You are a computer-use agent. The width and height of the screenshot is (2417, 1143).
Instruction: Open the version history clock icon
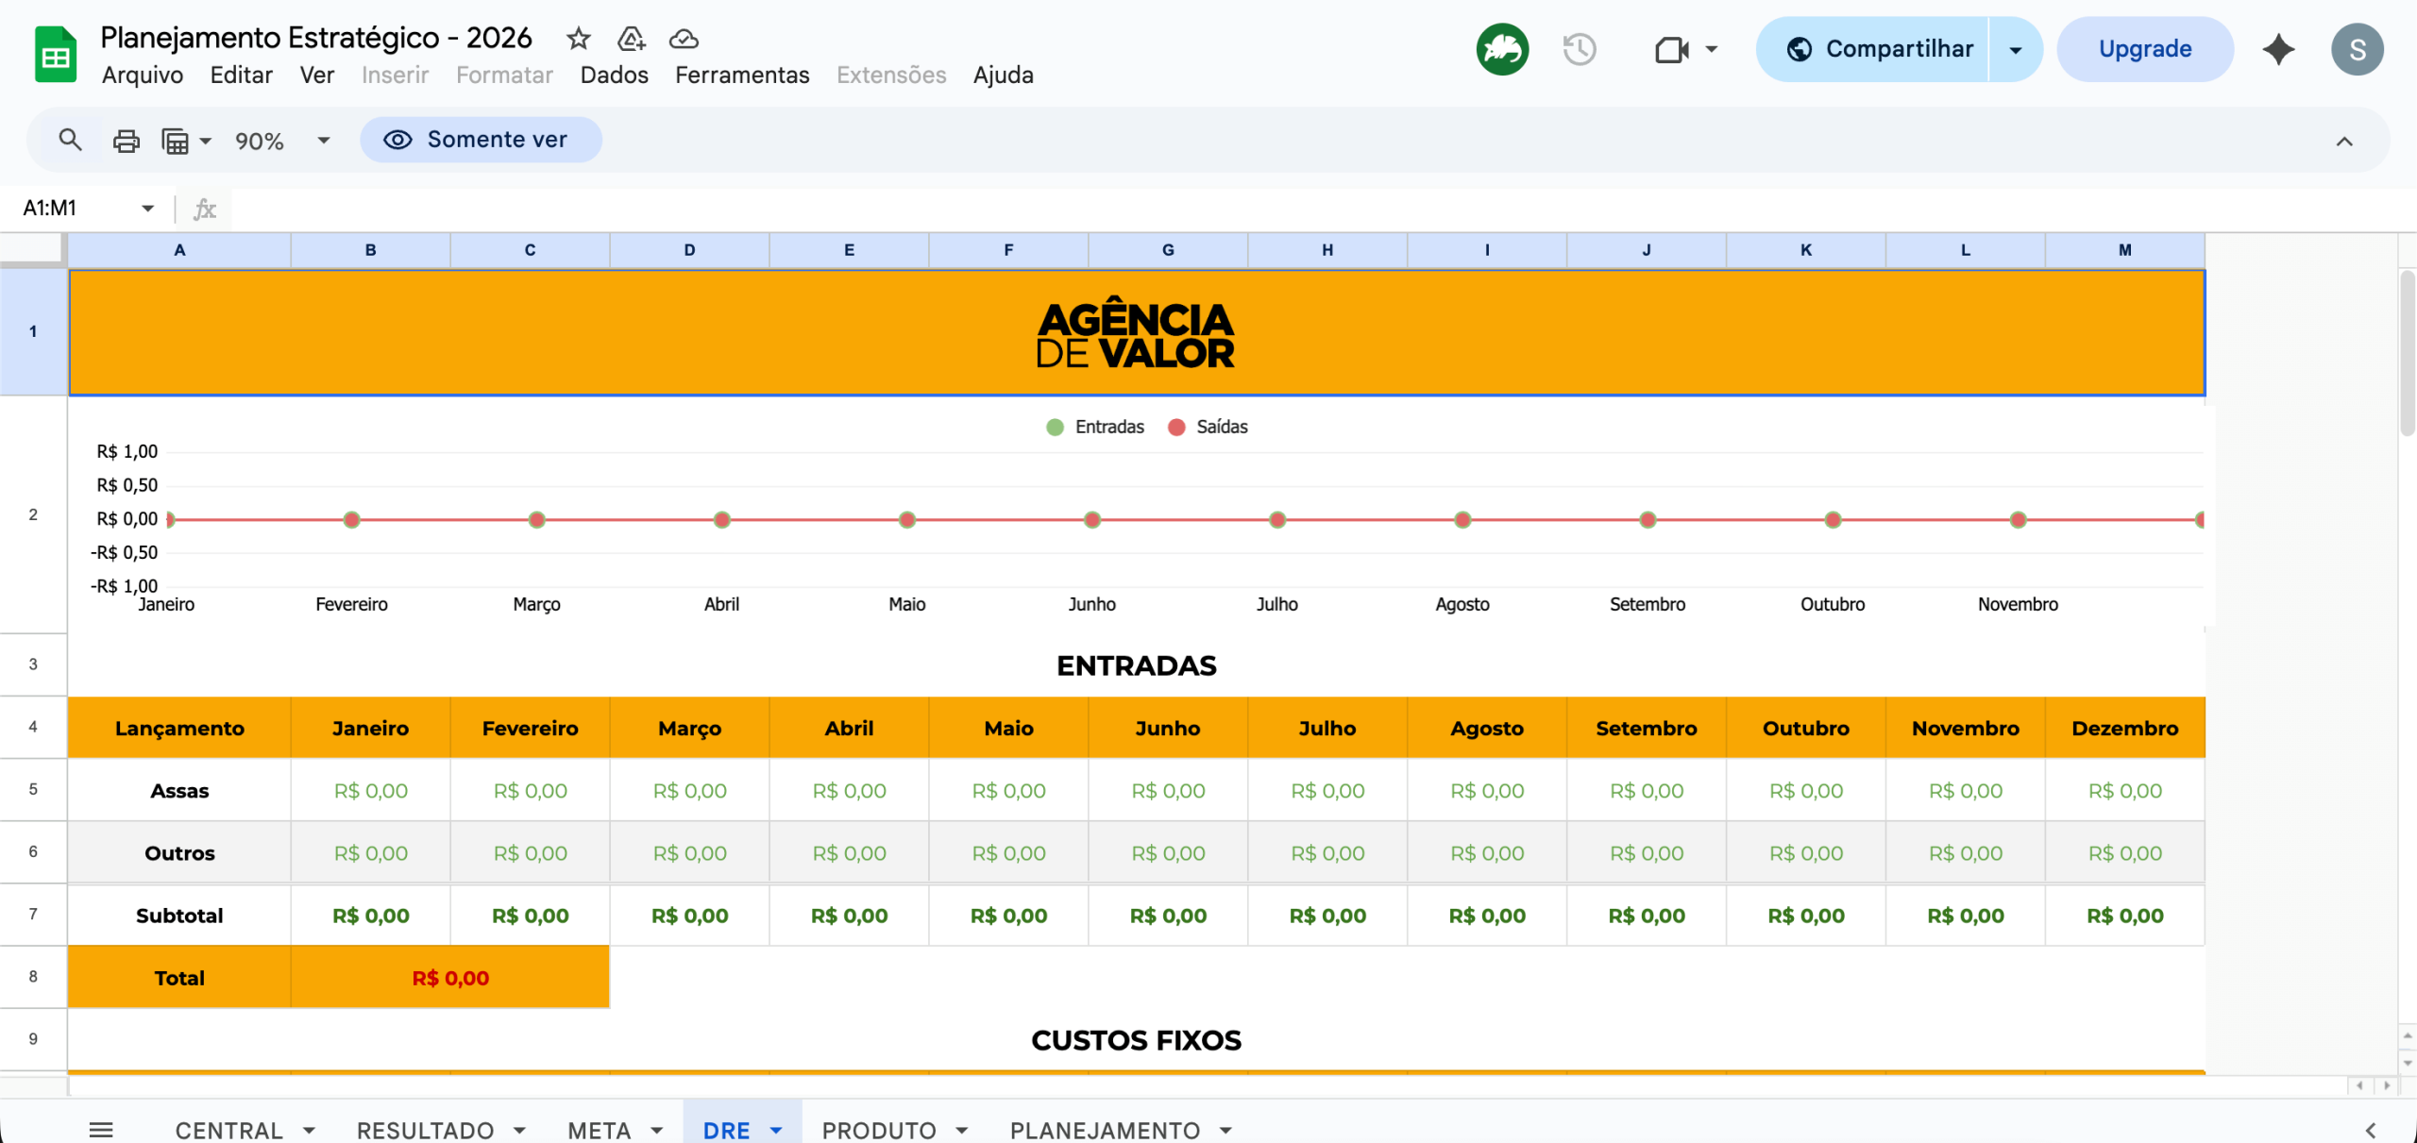pos(1579,49)
